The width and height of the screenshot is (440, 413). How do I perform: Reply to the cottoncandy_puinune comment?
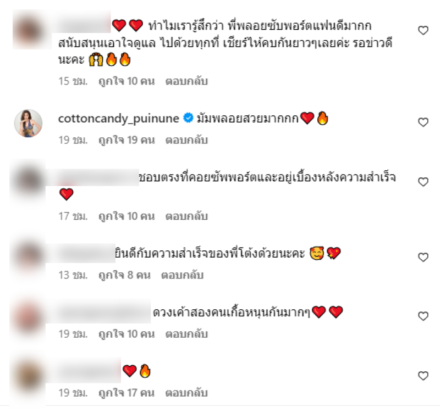click(x=186, y=140)
